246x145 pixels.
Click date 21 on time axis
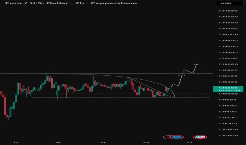click(103, 142)
